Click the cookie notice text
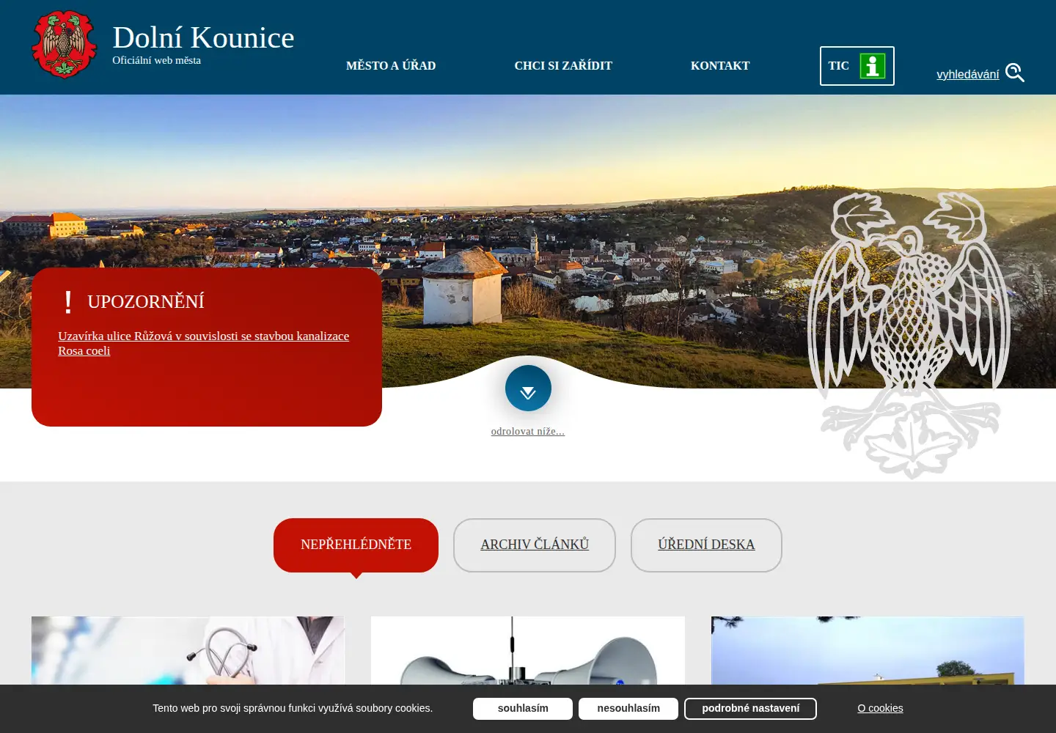The image size is (1056, 733). click(293, 708)
